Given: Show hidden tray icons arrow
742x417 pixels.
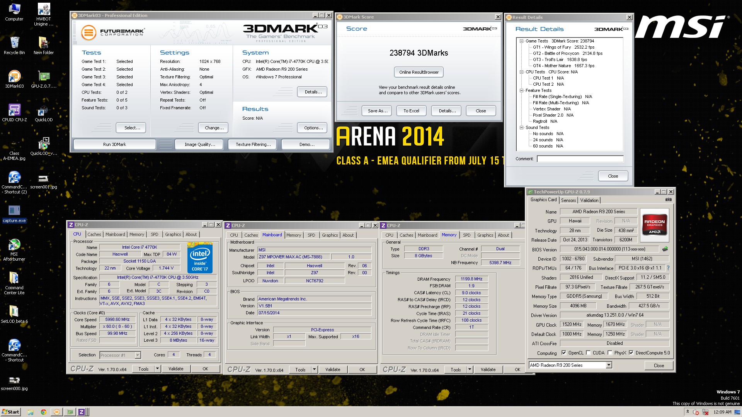Looking at the screenshot, I should click(688, 412).
